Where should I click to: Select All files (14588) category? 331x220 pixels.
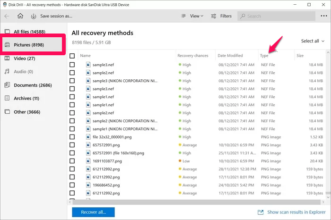pos(29,32)
